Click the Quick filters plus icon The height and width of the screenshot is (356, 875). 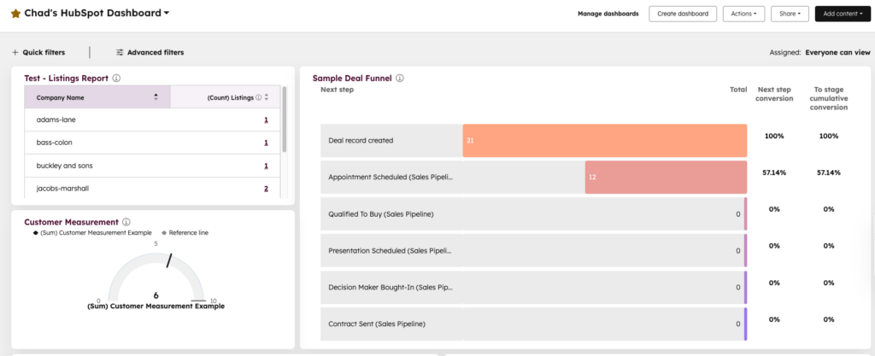[15, 52]
